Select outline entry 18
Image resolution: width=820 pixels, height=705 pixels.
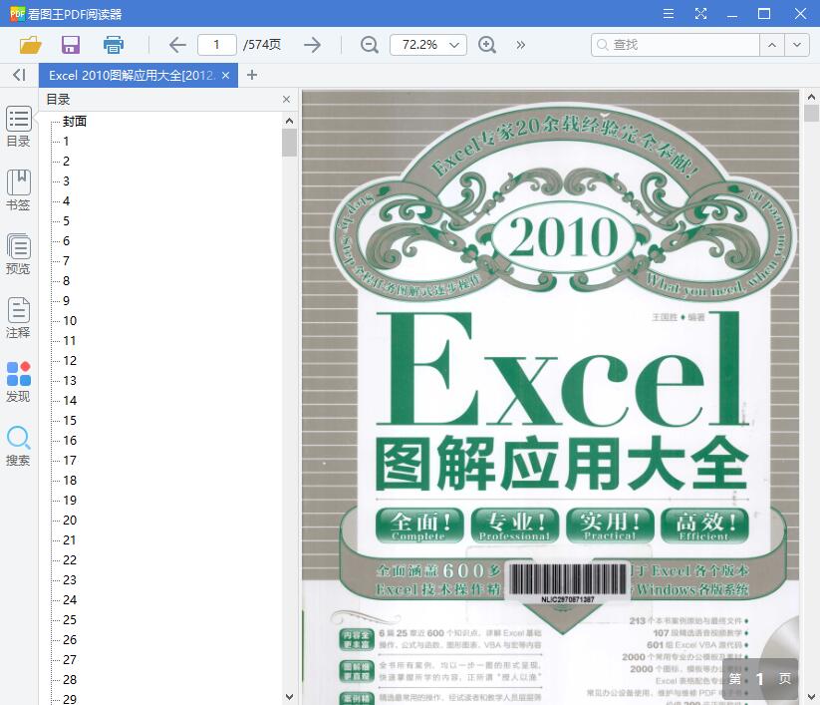point(70,481)
